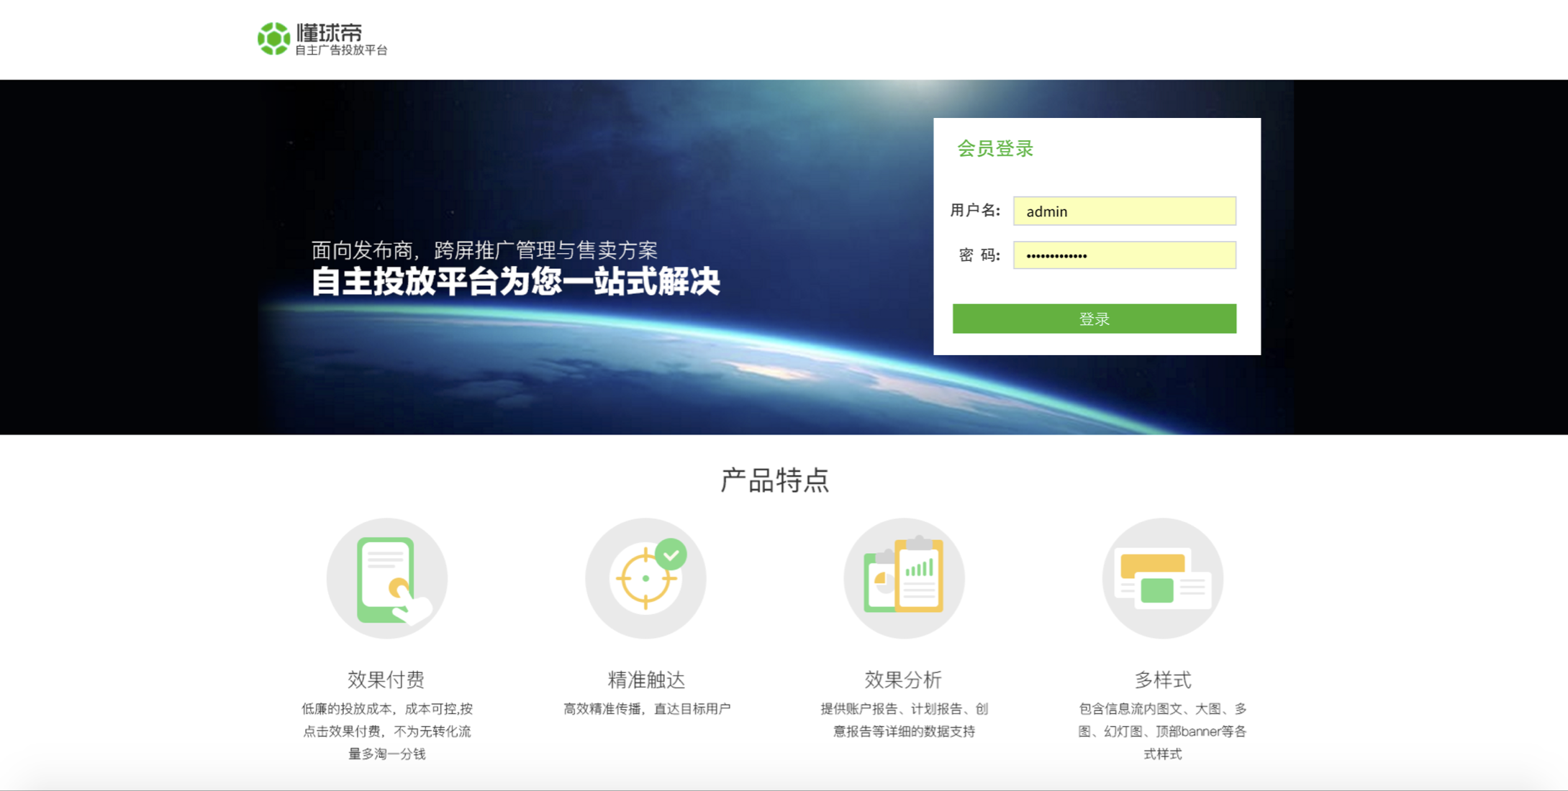The image size is (1568, 791).
Task: Click the description starting 提供账户报告
Action: click(904, 720)
